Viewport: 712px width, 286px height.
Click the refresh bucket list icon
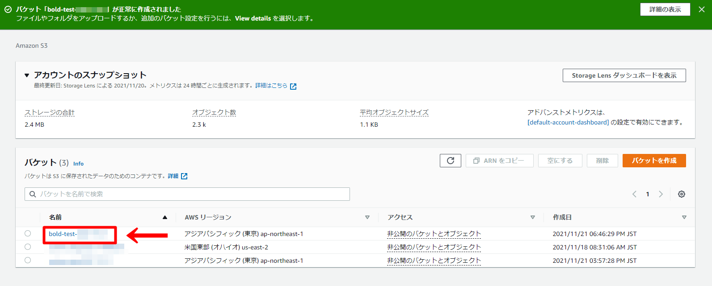[451, 161]
